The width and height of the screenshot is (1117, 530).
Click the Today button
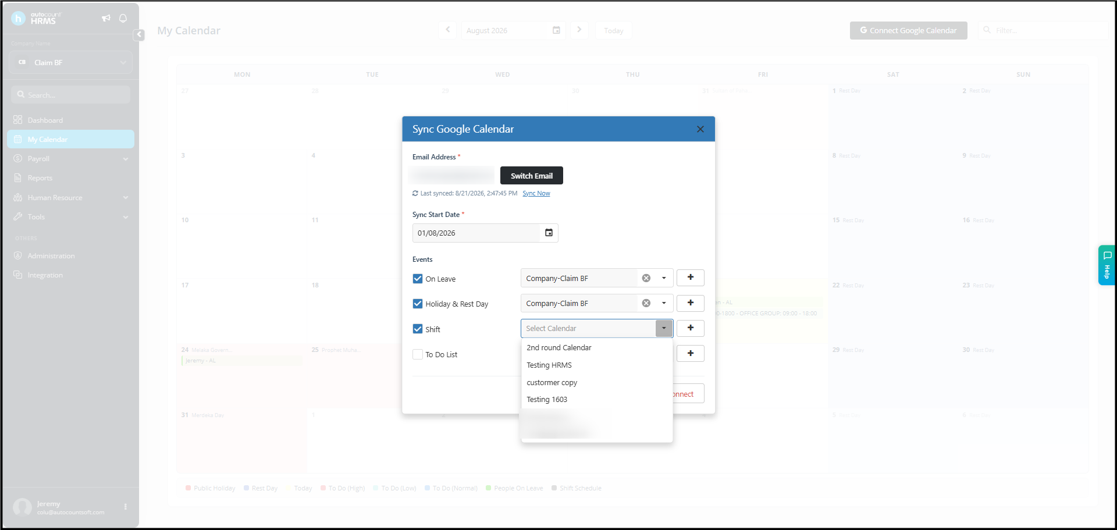pos(614,31)
